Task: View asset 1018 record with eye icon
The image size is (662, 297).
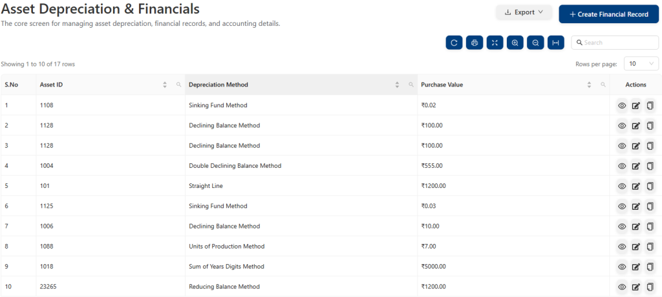Action: 622,267
